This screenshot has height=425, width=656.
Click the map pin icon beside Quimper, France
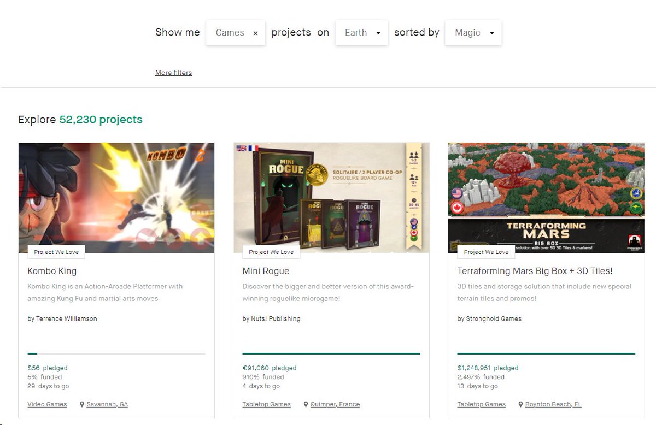tap(306, 404)
